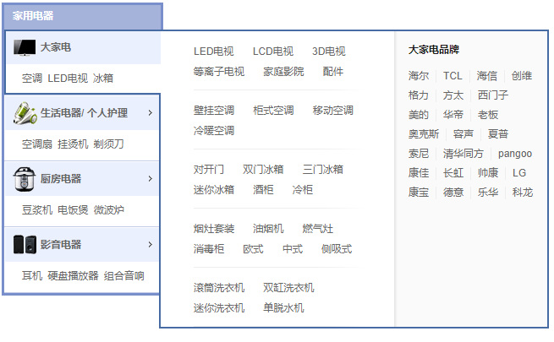Click 三门冰箱 link
Viewport: 554px width, 342px height.
[x=322, y=170]
